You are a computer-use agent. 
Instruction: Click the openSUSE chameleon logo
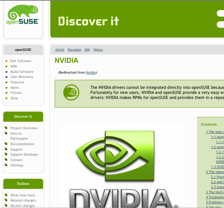coord(23,15)
